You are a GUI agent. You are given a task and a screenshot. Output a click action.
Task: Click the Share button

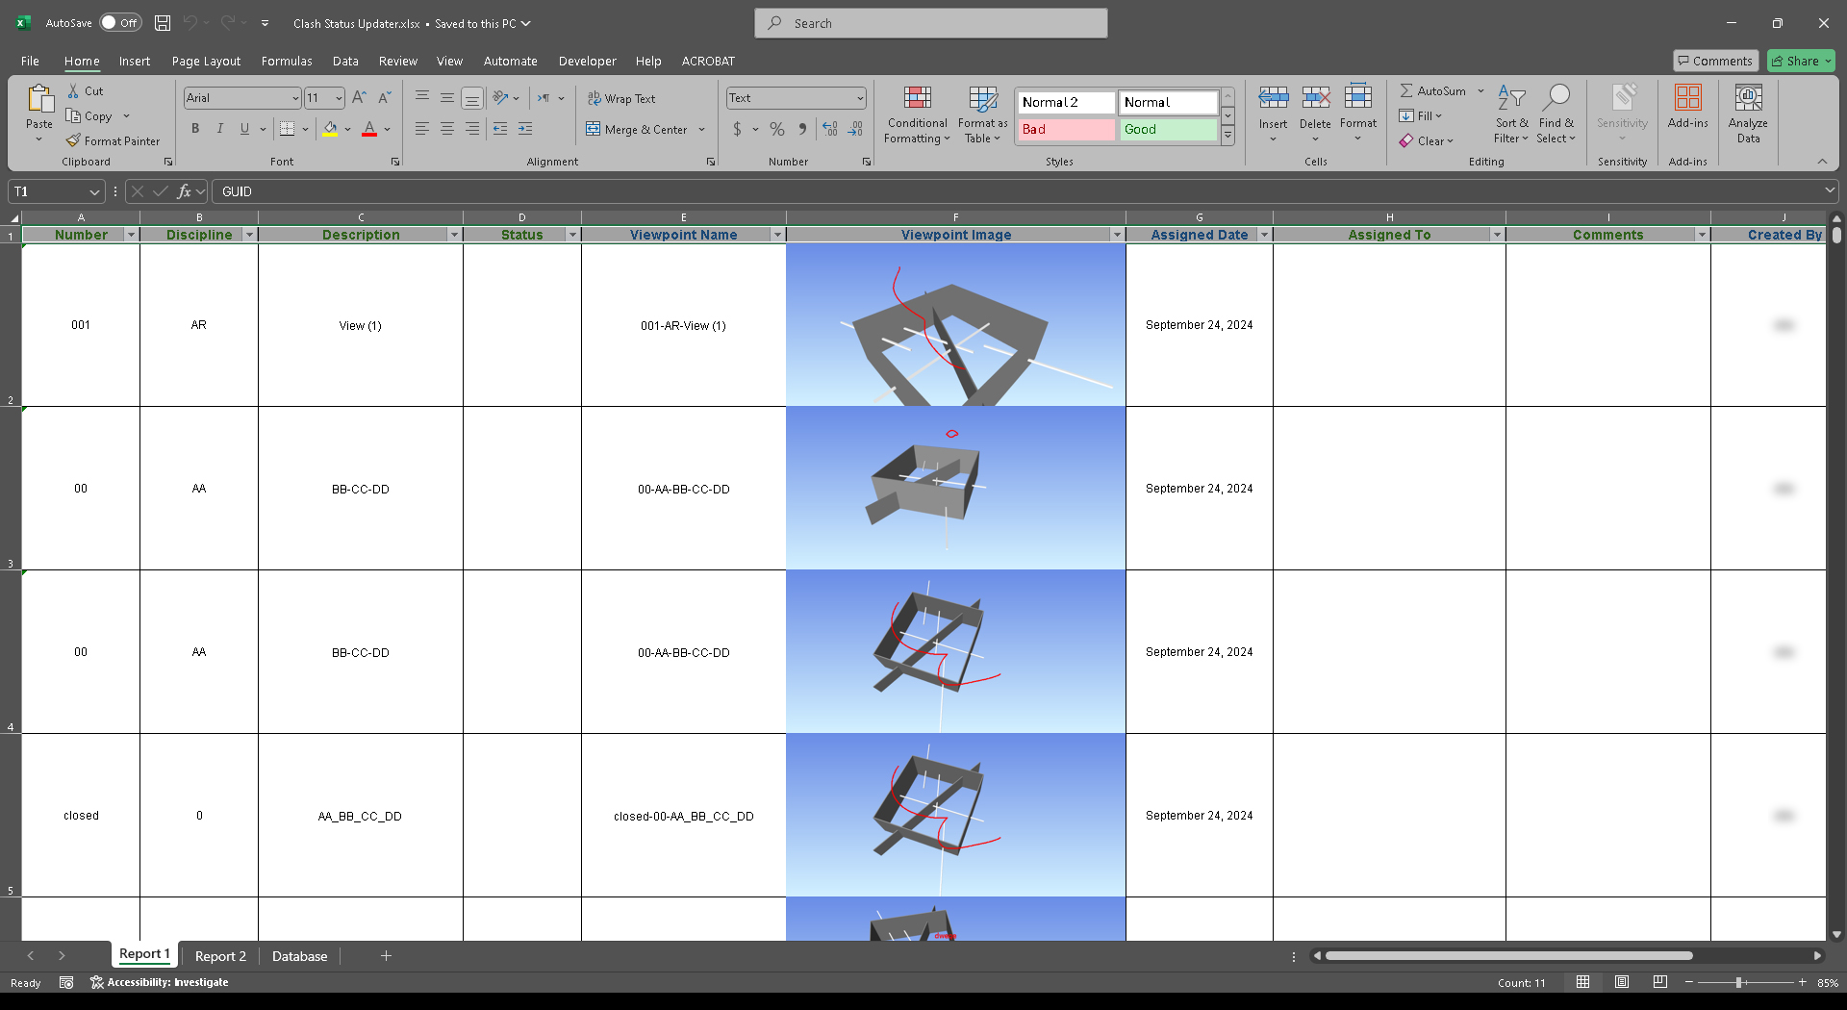pyautogui.click(x=1801, y=61)
